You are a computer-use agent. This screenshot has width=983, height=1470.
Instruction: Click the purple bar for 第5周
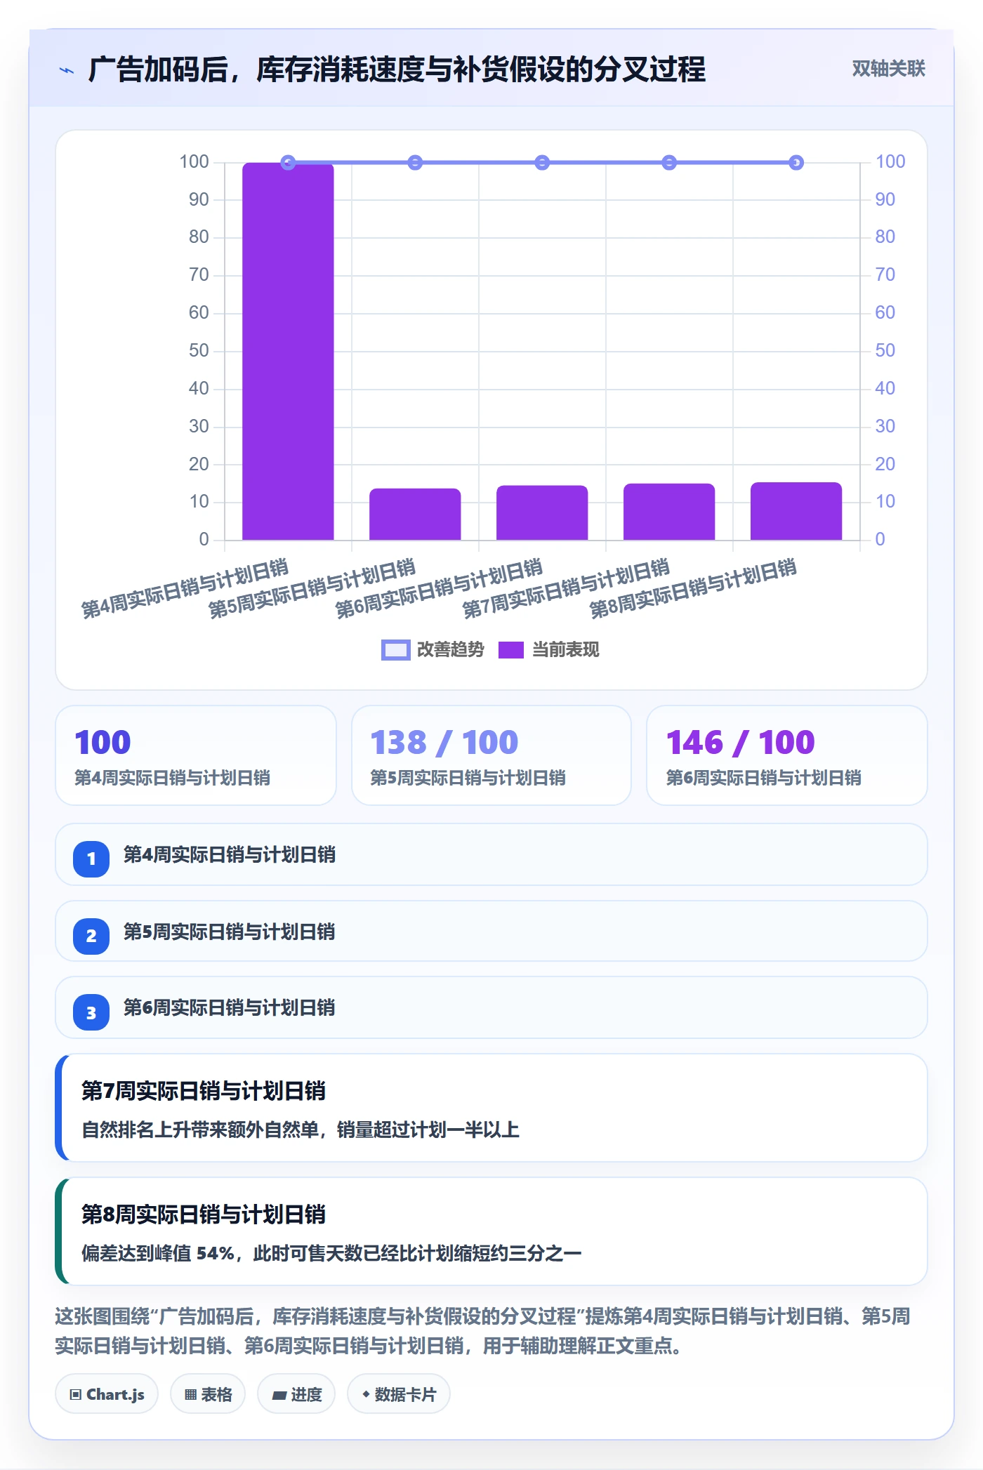[415, 514]
